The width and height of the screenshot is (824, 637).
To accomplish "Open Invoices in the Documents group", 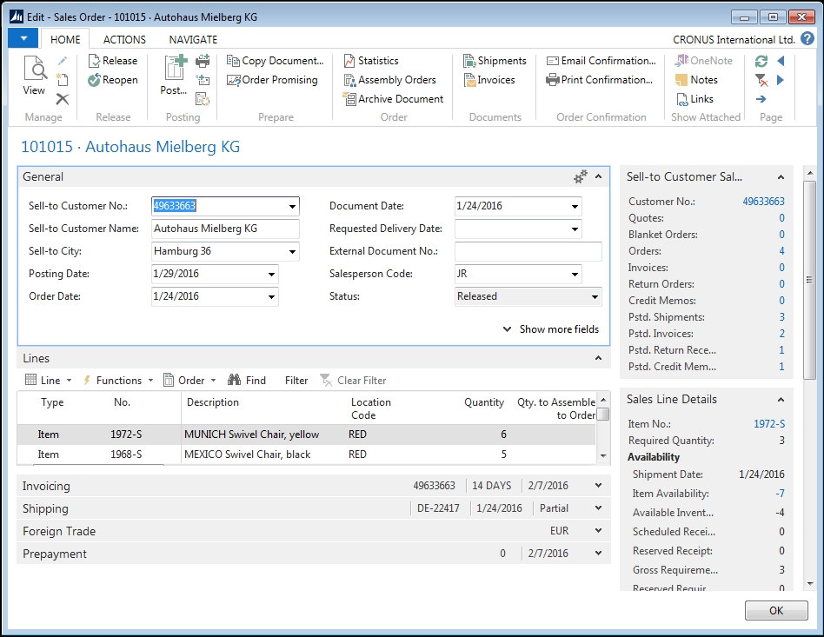I will (x=489, y=80).
